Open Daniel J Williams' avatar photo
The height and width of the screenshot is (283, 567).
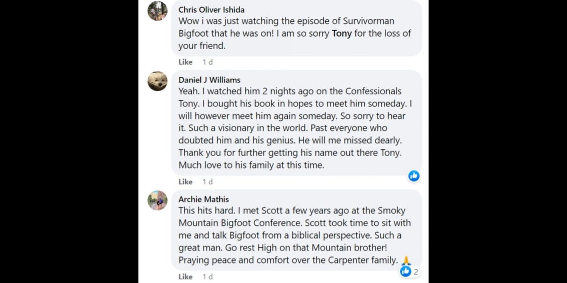(157, 81)
